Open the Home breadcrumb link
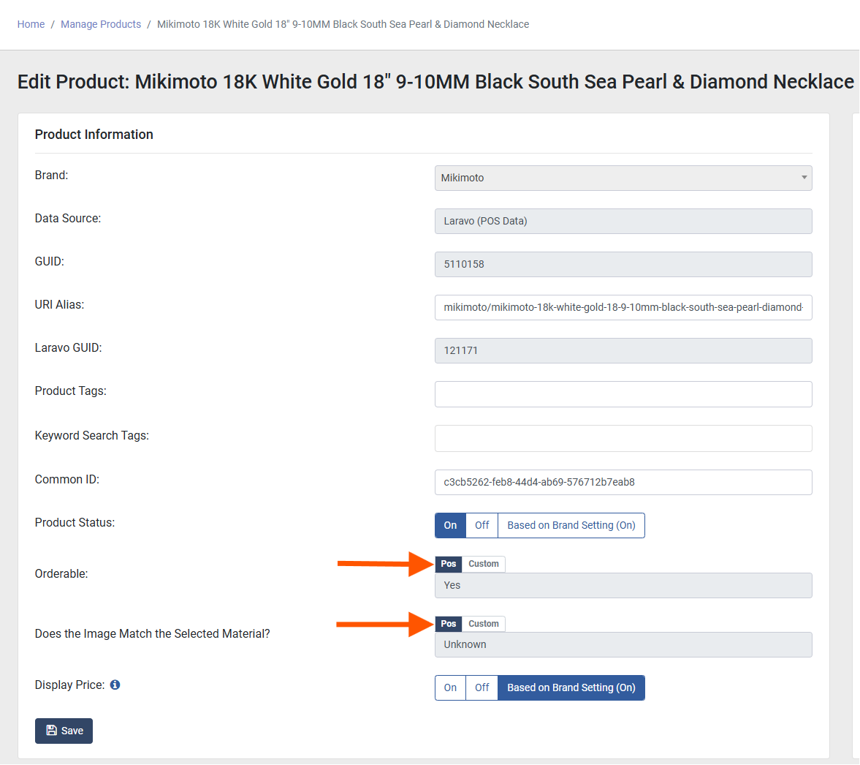This screenshot has height=765, width=860. pyautogui.click(x=31, y=24)
